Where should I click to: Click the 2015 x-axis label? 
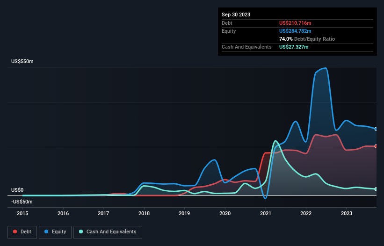(22, 213)
